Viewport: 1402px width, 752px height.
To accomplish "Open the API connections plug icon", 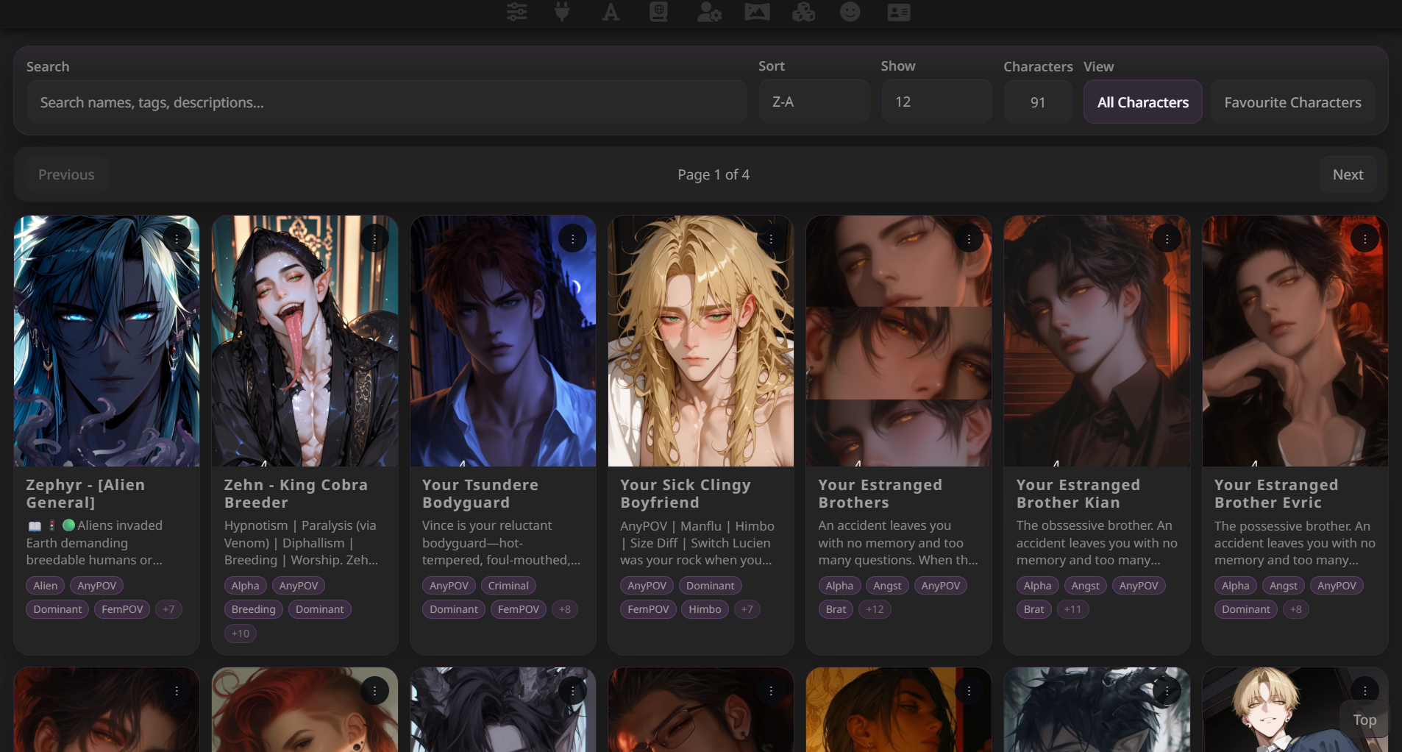I will (562, 12).
